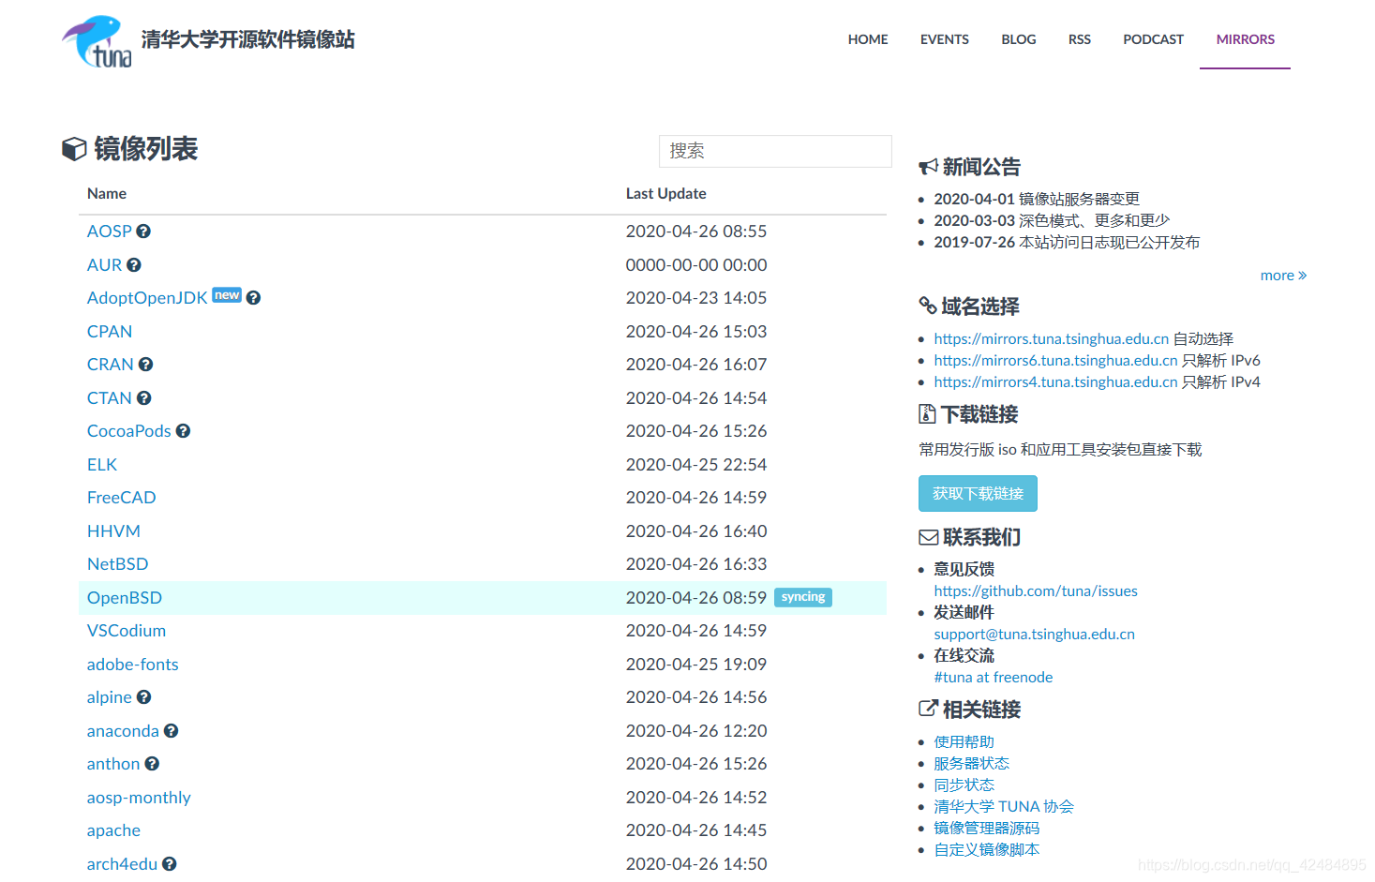The width and height of the screenshot is (1375, 882).
Task: Open the CRAN mirror link
Action: [x=111, y=365]
